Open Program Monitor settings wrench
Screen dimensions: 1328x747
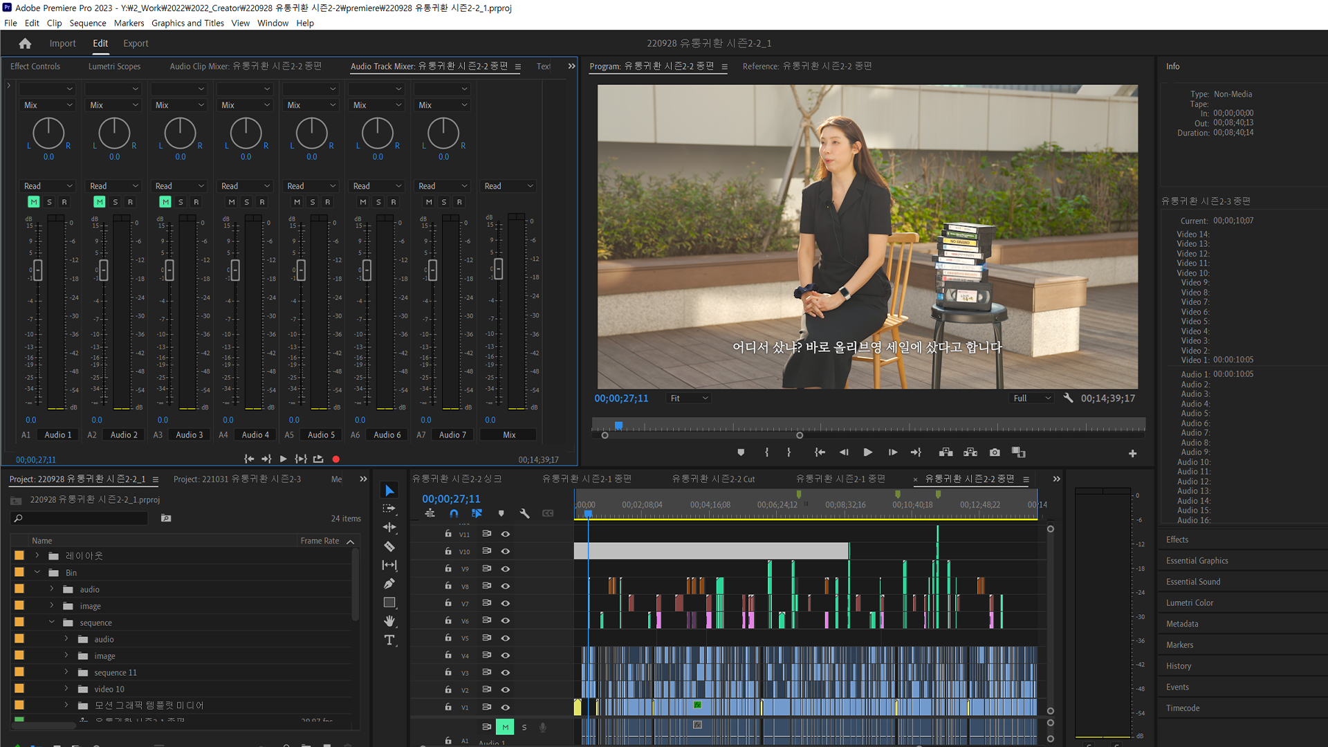point(1068,398)
